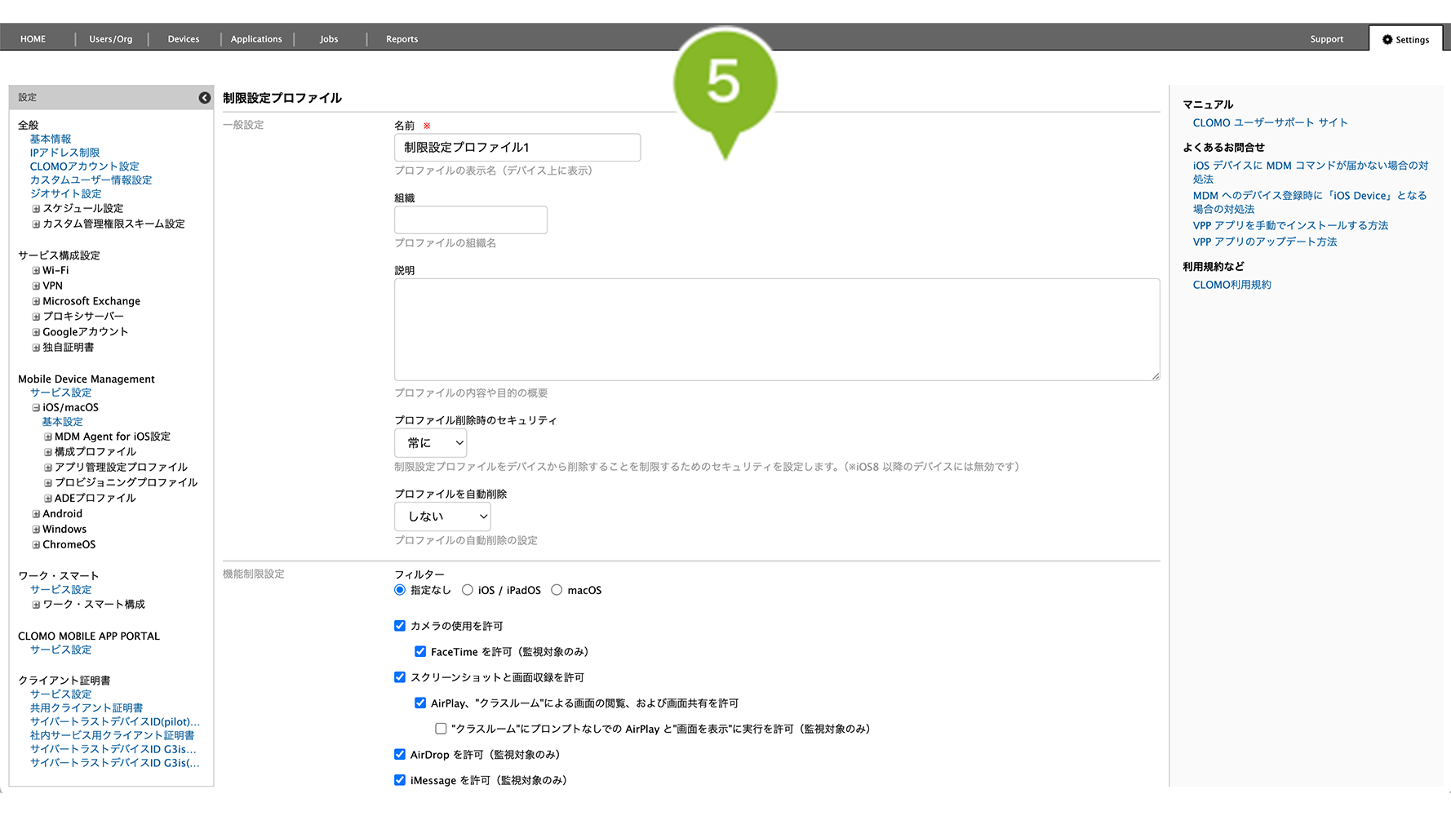Expand the Wi-Fi tree node
The height and width of the screenshot is (816, 1451).
tap(36, 271)
